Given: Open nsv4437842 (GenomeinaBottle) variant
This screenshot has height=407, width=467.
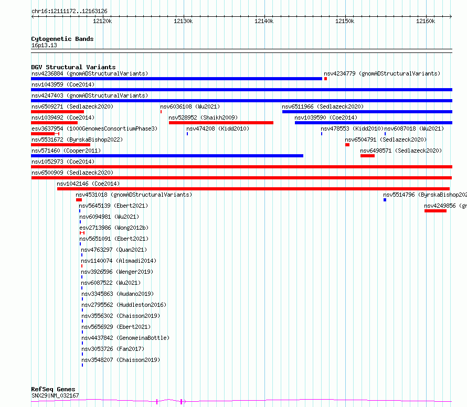Looking at the screenshot, I should tap(125, 338).
